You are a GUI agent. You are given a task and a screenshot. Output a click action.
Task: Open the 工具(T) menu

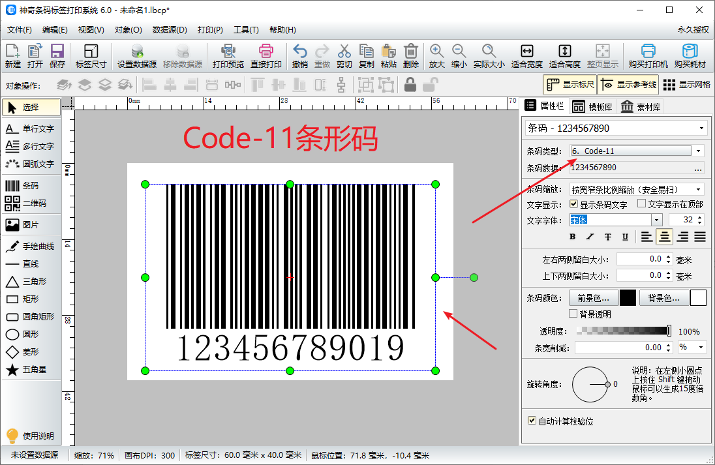click(x=246, y=29)
